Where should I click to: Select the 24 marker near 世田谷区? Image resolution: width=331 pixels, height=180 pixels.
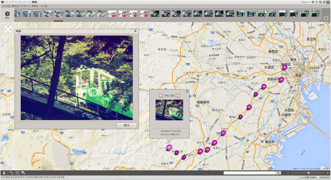pyautogui.click(x=281, y=80)
